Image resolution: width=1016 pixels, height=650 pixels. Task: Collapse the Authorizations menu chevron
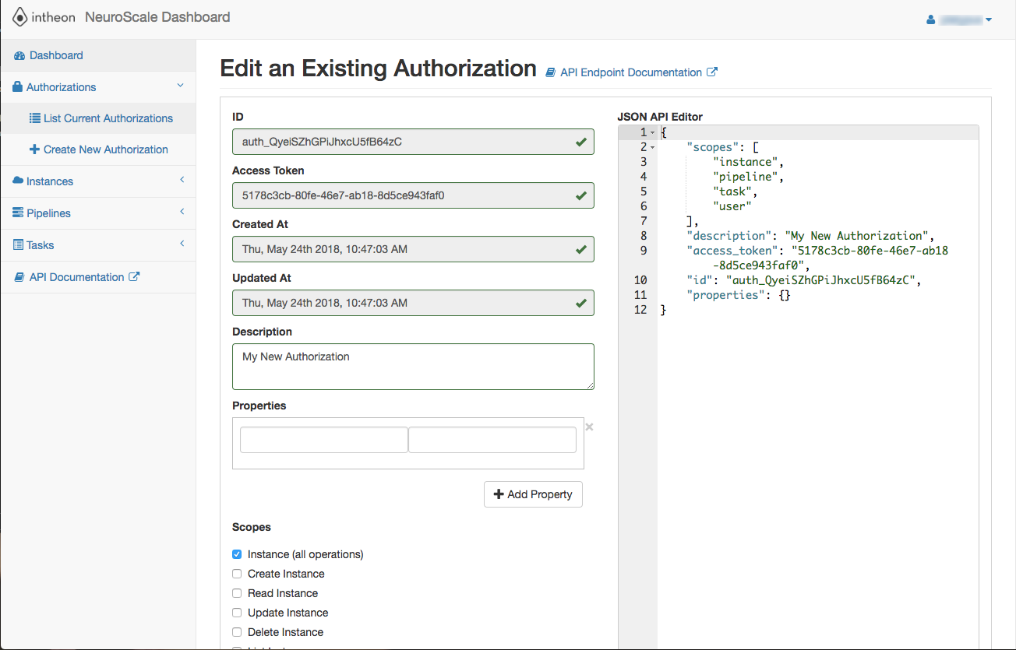[x=181, y=86]
